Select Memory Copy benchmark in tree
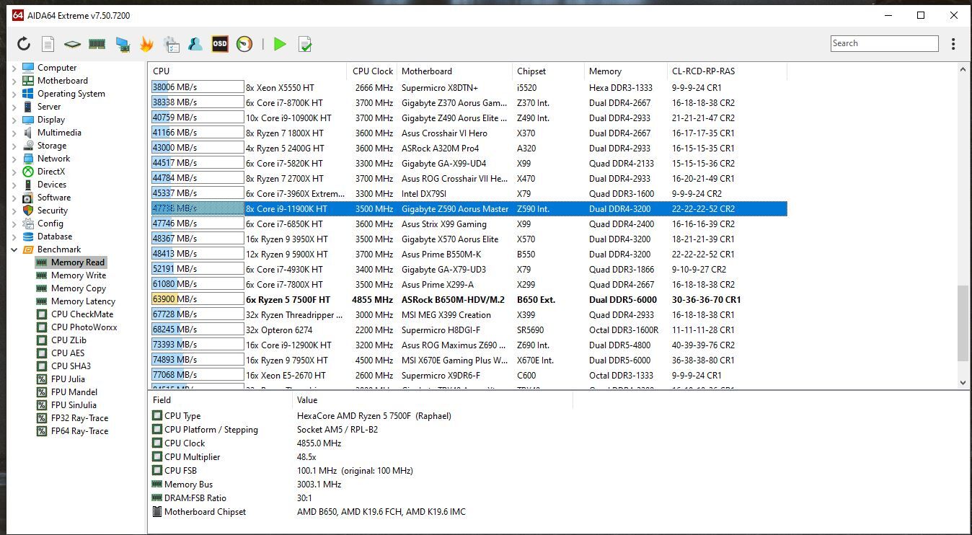The height and width of the screenshot is (535, 972). tap(78, 288)
